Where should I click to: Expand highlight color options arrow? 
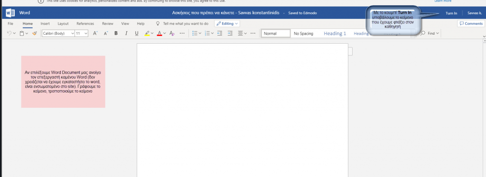(152, 33)
